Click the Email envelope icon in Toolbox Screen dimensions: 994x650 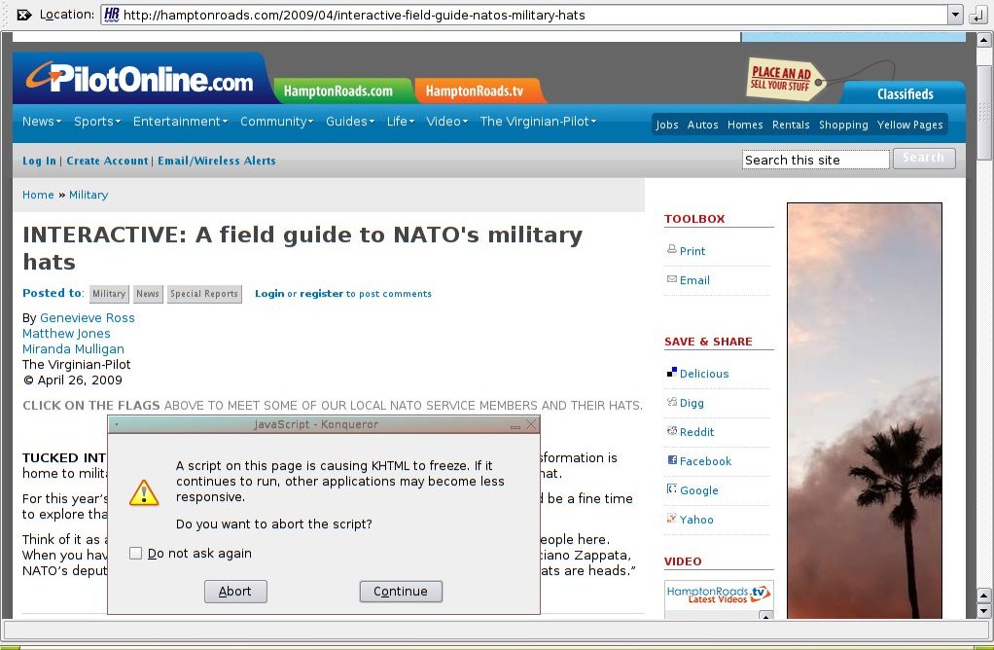coord(671,279)
